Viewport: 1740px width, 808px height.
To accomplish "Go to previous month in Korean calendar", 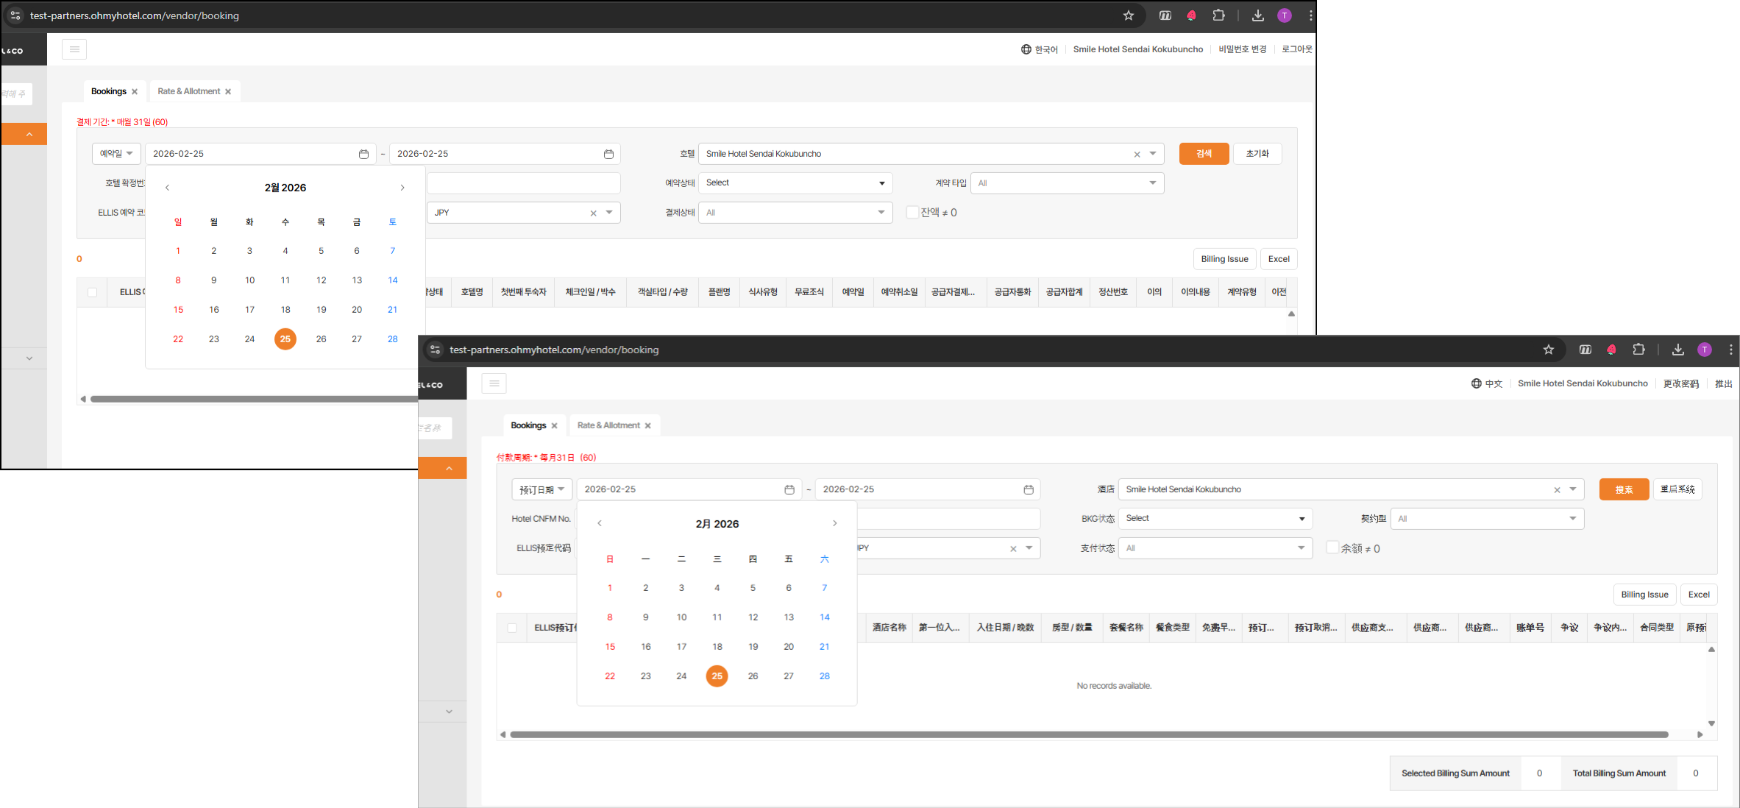I will [x=168, y=188].
